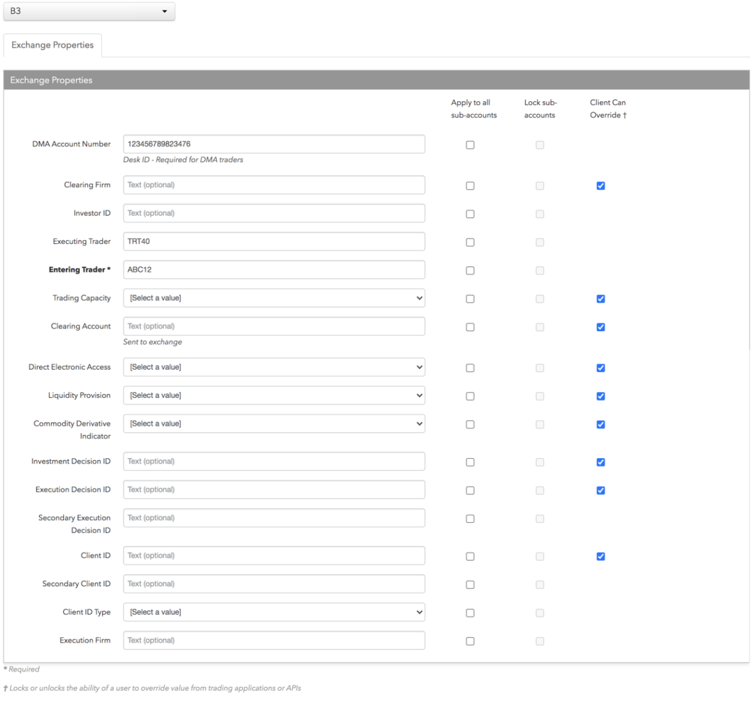Uncheck Client Can Override for Client ID
The height and width of the screenshot is (714, 752).
click(x=601, y=557)
